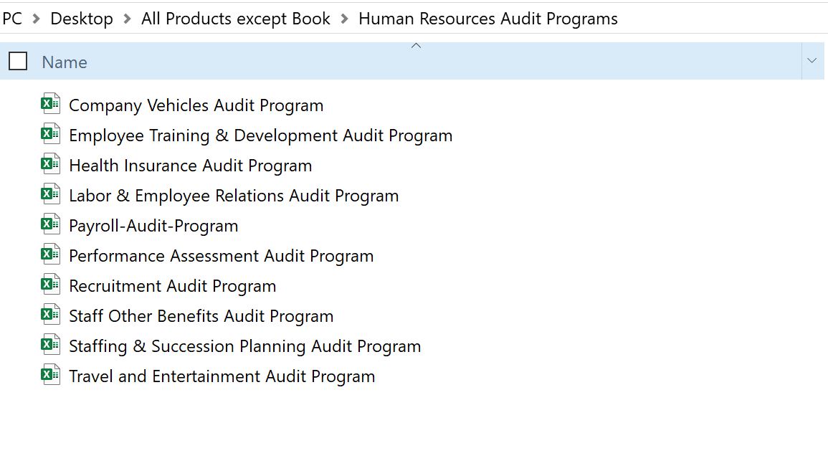Expand chevron after All Products except Book
828x476 pixels.
click(344, 19)
